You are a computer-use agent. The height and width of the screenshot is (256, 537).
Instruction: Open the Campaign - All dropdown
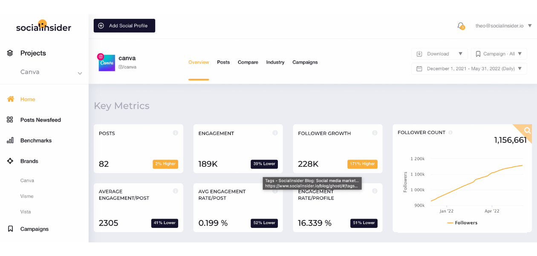point(499,54)
